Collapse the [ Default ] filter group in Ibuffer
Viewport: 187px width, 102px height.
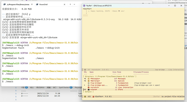[88, 92]
